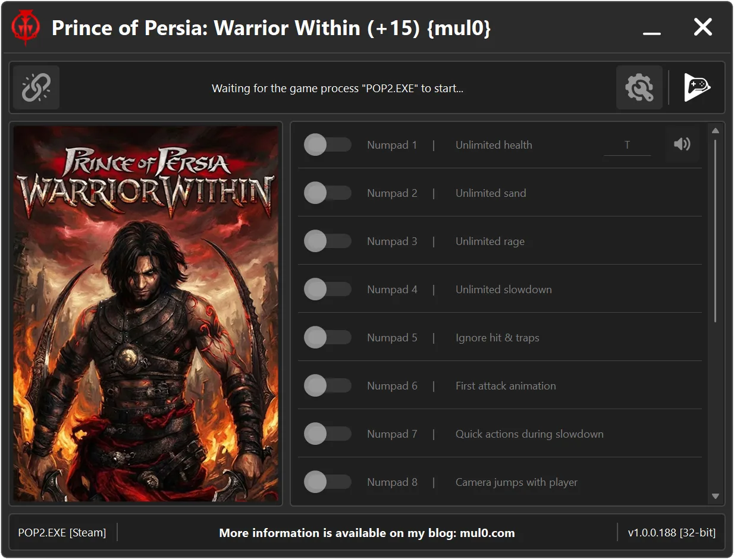Click the launch game controller icon
The image size is (734, 559).
[x=697, y=88]
